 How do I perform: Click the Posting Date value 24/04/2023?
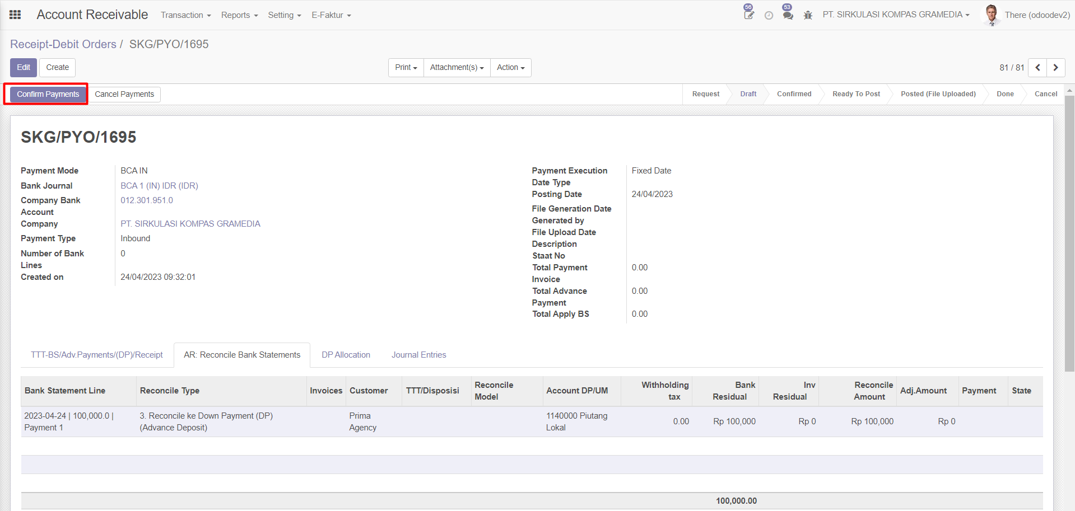click(x=652, y=194)
